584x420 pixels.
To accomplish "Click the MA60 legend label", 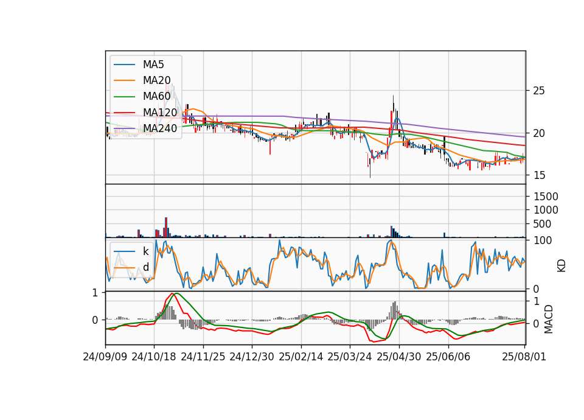I will tap(156, 96).
